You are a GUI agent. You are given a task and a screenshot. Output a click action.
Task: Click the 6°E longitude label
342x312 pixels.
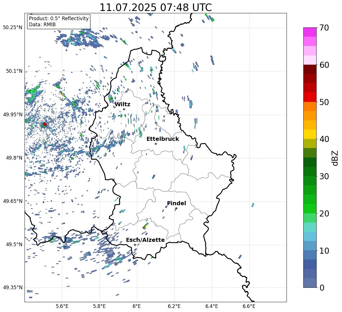click(137, 306)
